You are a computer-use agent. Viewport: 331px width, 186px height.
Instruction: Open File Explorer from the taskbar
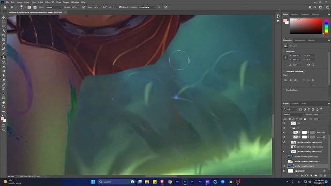[147, 182]
